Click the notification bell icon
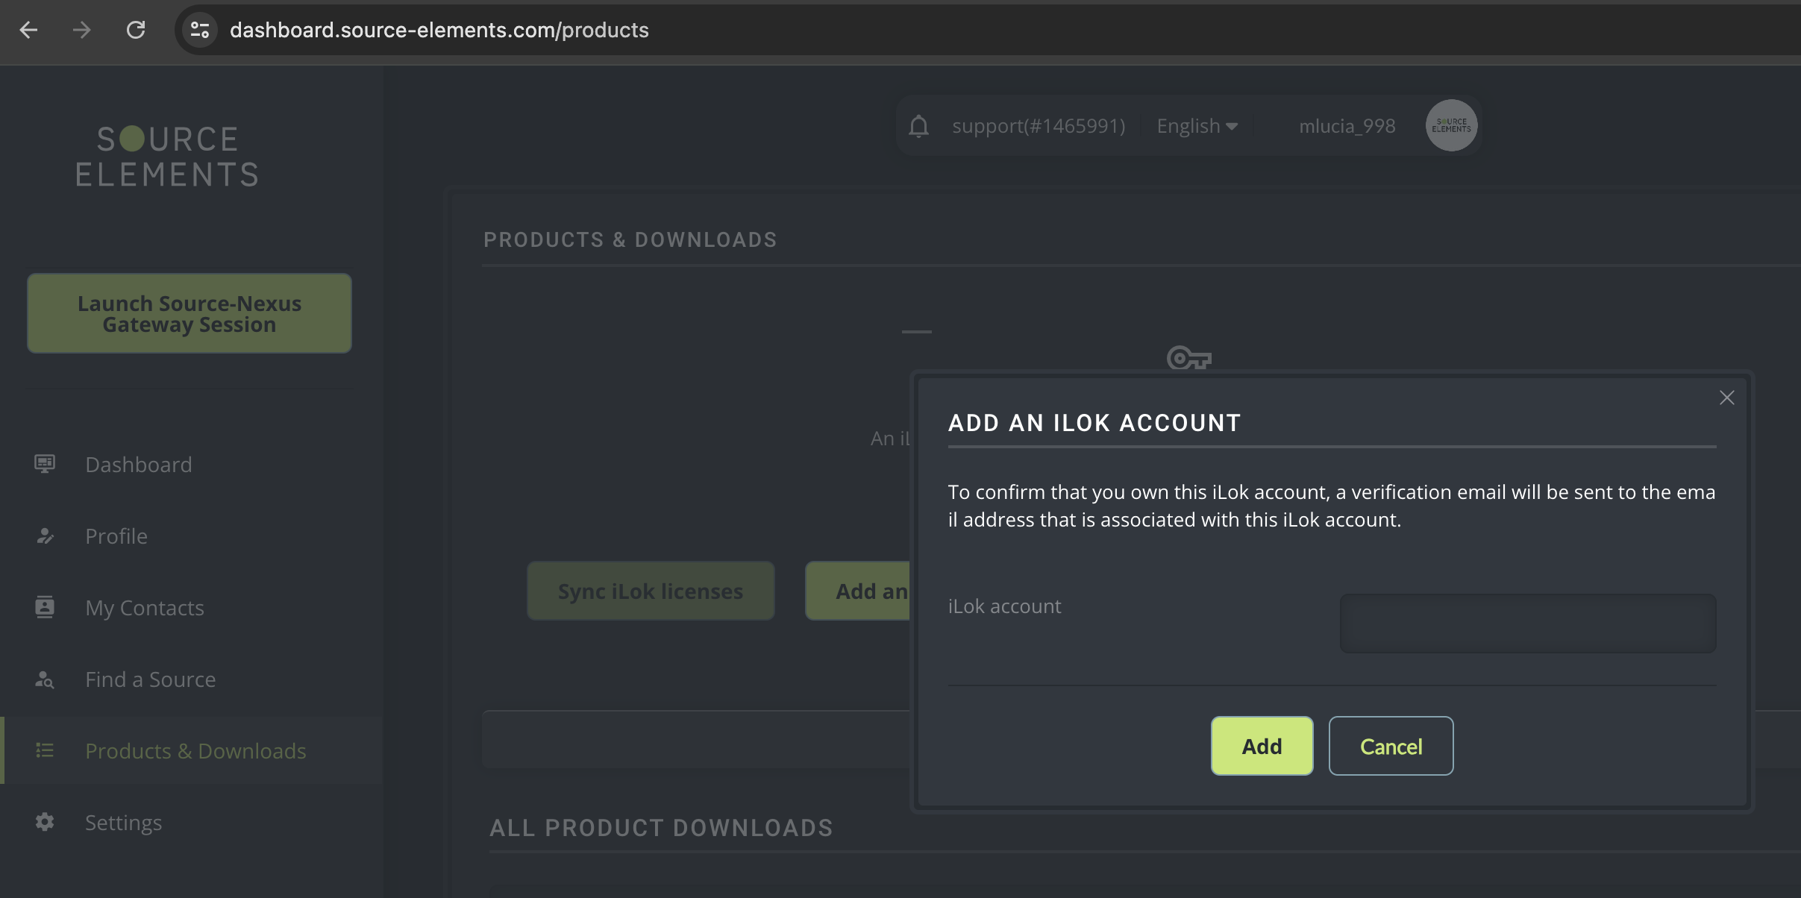The height and width of the screenshot is (898, 1801). (x=919, y=126)
